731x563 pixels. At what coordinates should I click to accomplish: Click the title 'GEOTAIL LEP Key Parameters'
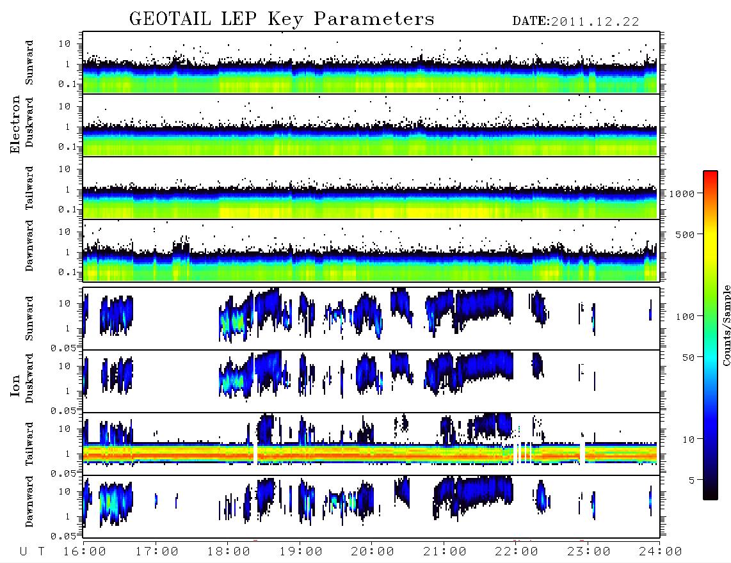pyautogui.click(x=282, y=19)
